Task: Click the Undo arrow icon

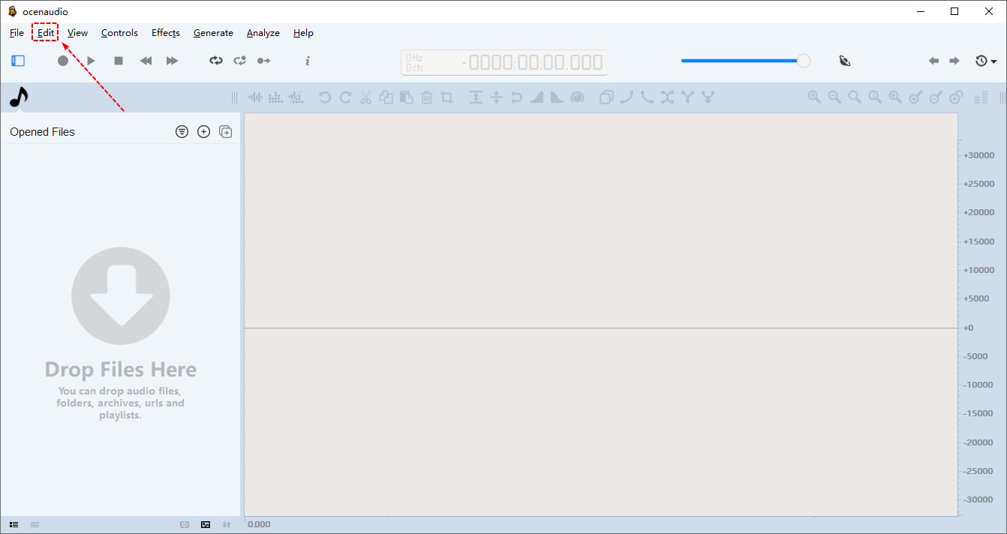Action: tap(324, 97)
